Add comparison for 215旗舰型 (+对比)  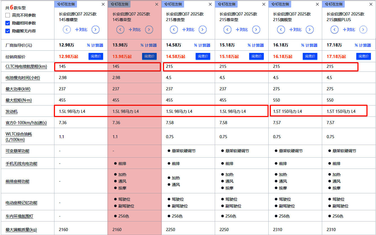tap(295, 30)
